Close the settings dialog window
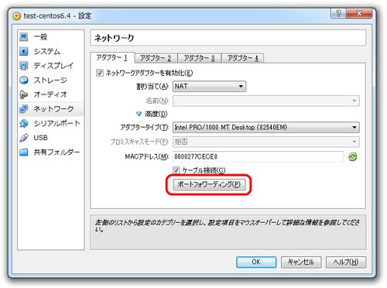The image size is (387, 288). click(x=359, y=13)
